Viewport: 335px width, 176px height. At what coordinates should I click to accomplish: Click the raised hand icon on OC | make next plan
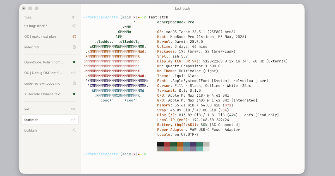(x=74, y=36)
